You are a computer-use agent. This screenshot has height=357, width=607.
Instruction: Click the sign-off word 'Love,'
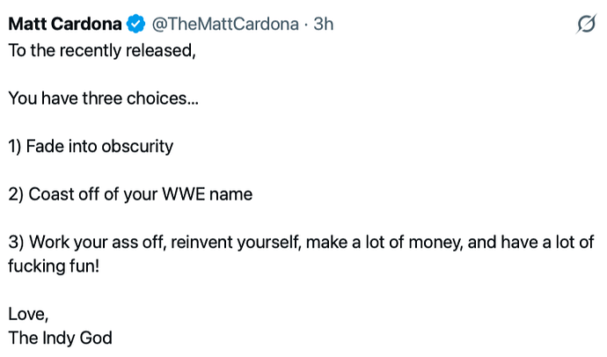[x=28, y=314]
